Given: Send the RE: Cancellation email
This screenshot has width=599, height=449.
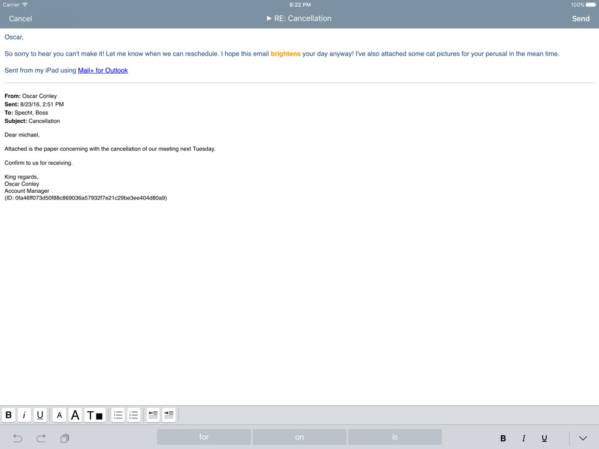Looking at the screenshot, I should point(580,19).
